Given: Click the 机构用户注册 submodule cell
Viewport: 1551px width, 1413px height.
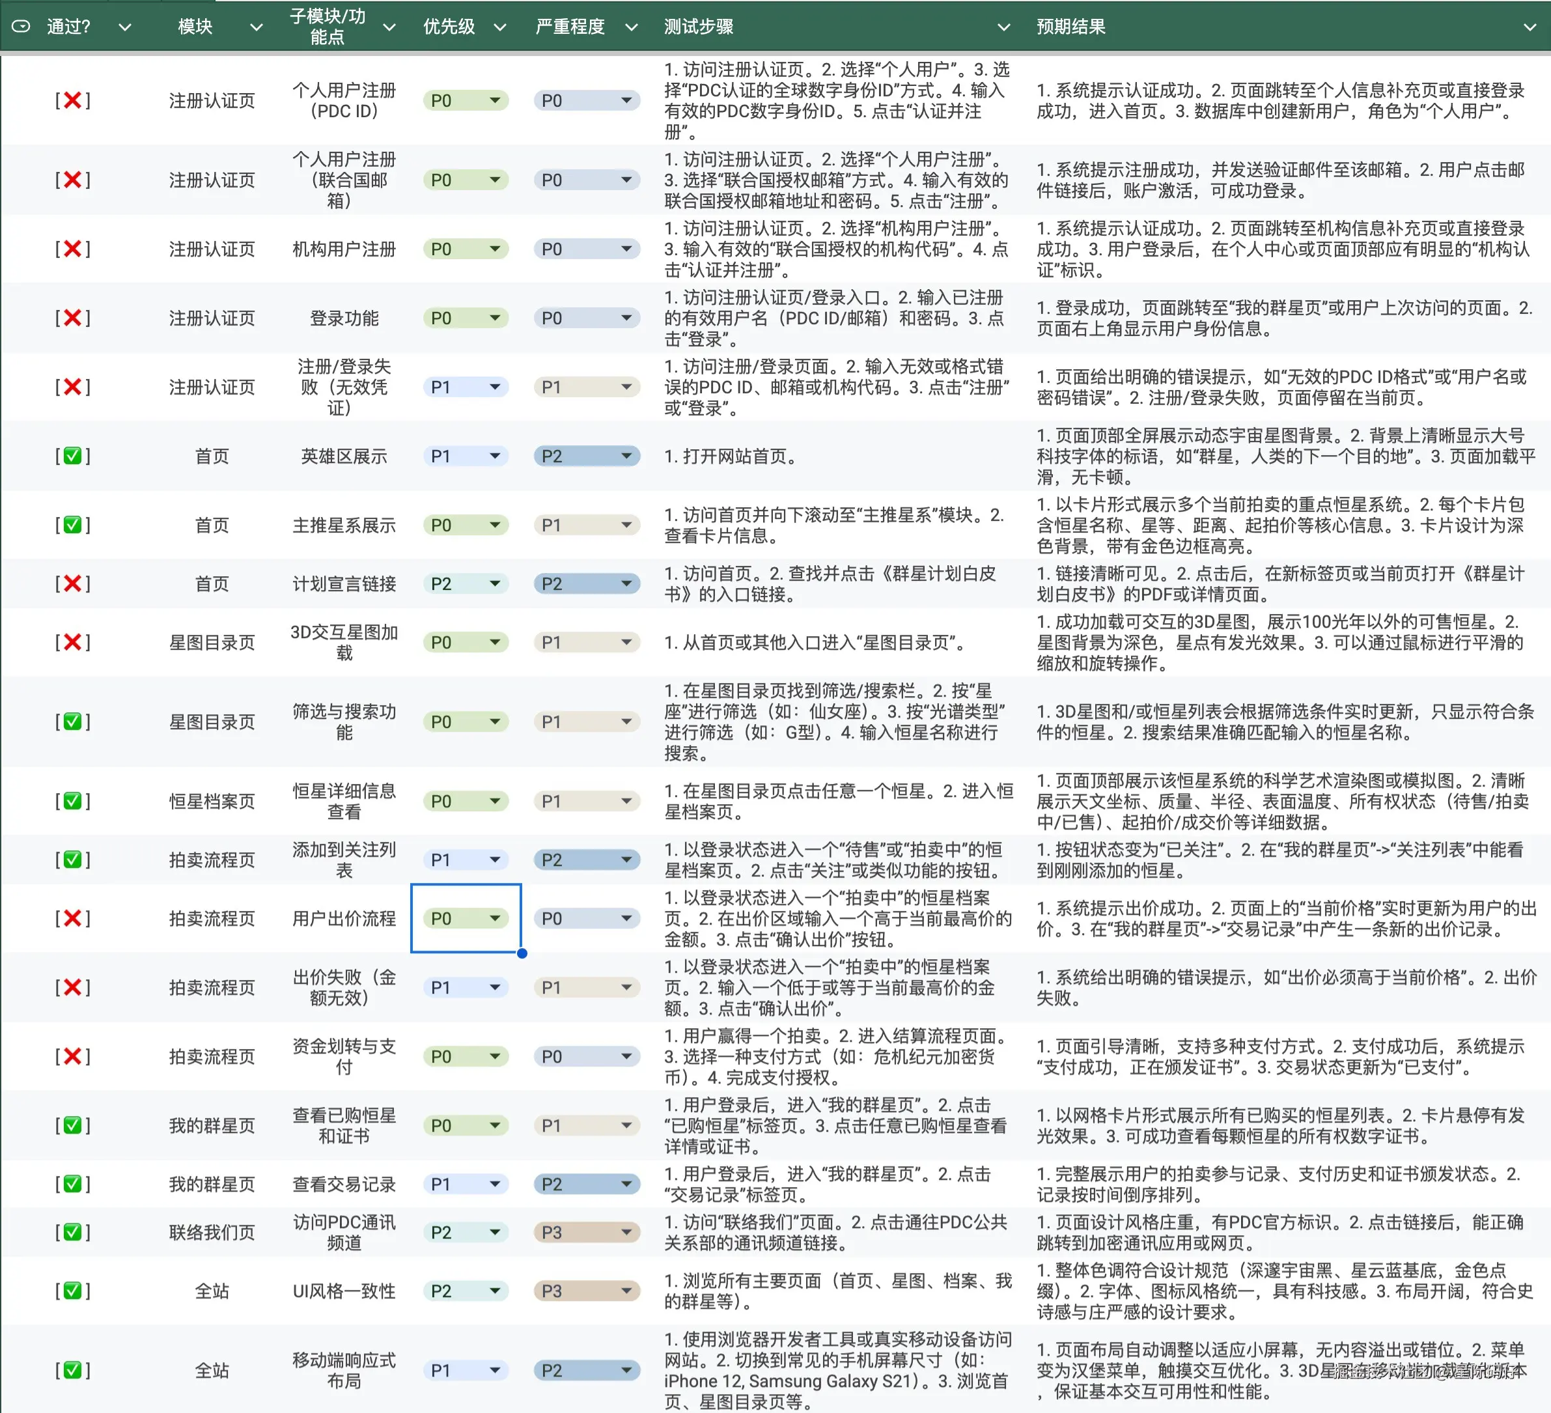Looking at the screenshot, I should (344, 249).
